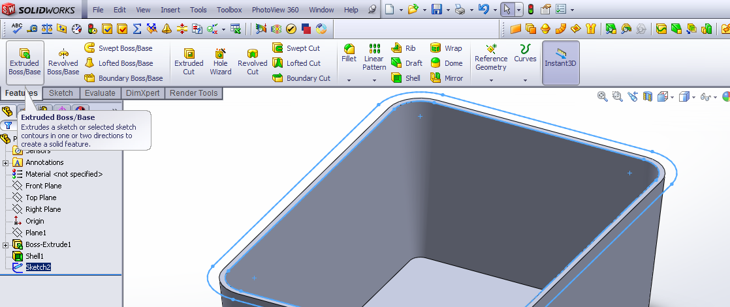Click the Sigma equations icon
This screenshot has width=730, height=307.
point(137,29)
